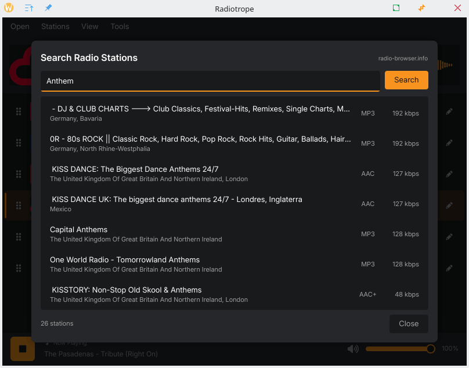Click the blue pin icon in the title bar
The image size is (469, 368).
coord(48,8)
